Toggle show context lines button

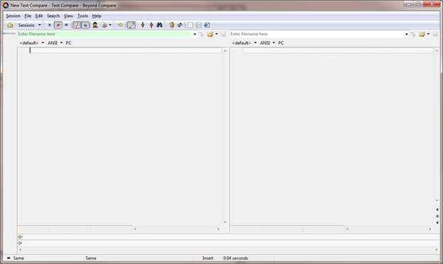77,25
